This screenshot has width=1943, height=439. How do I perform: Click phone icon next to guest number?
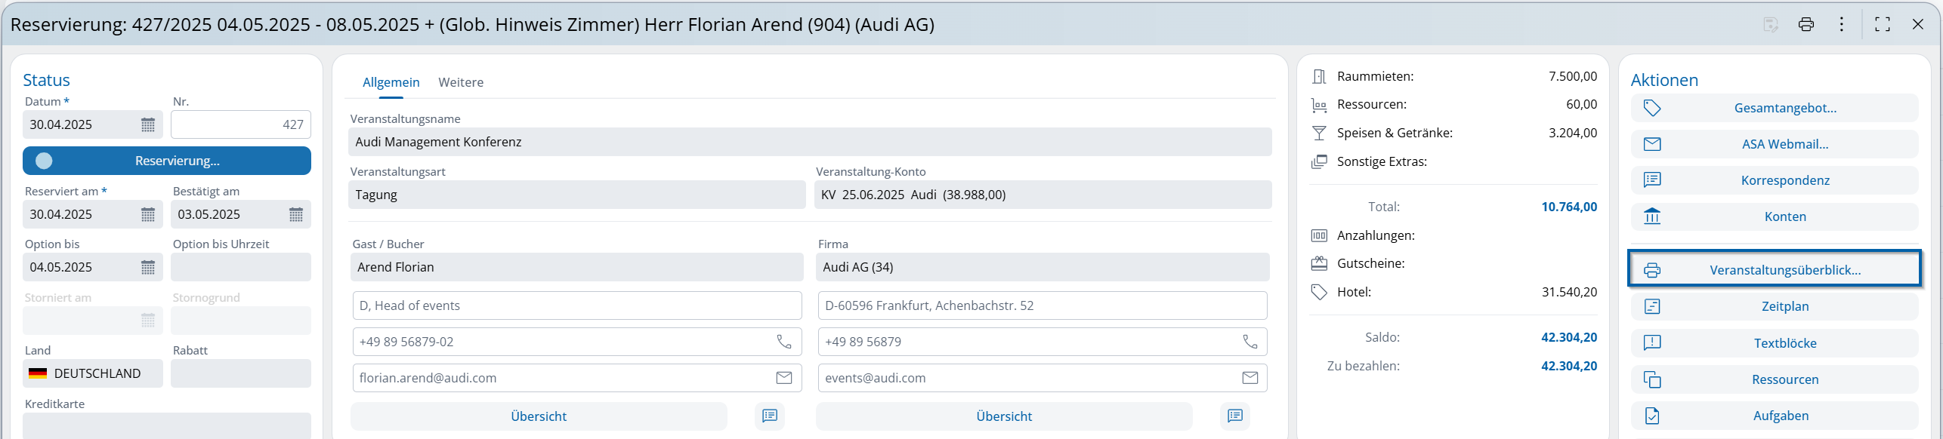pos(784,342)
